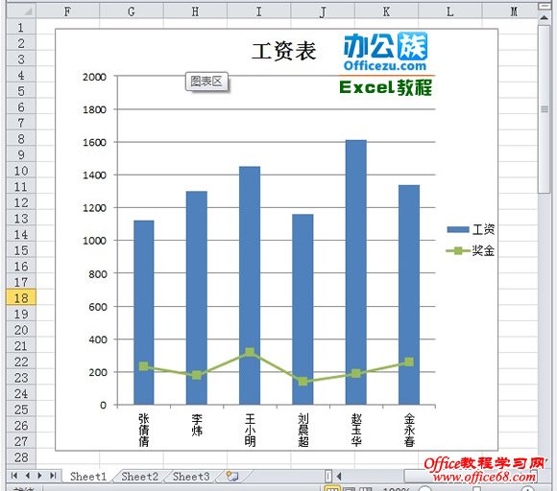This screenshot has width=557, height=491.
Task: Jump to the first sheet tab arrow
Action: point(14,476)
